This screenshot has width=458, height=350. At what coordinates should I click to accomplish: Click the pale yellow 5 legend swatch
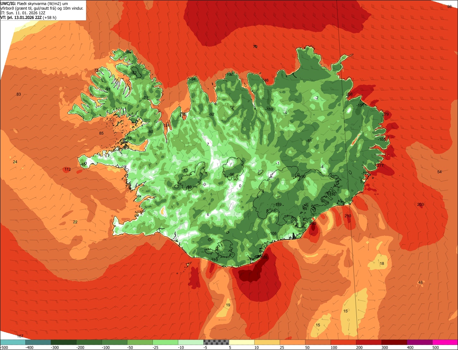[242, 342]
